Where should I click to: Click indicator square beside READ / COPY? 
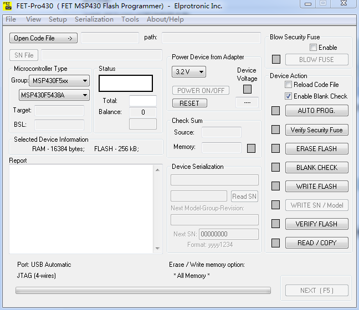click(x=275, y=242)
